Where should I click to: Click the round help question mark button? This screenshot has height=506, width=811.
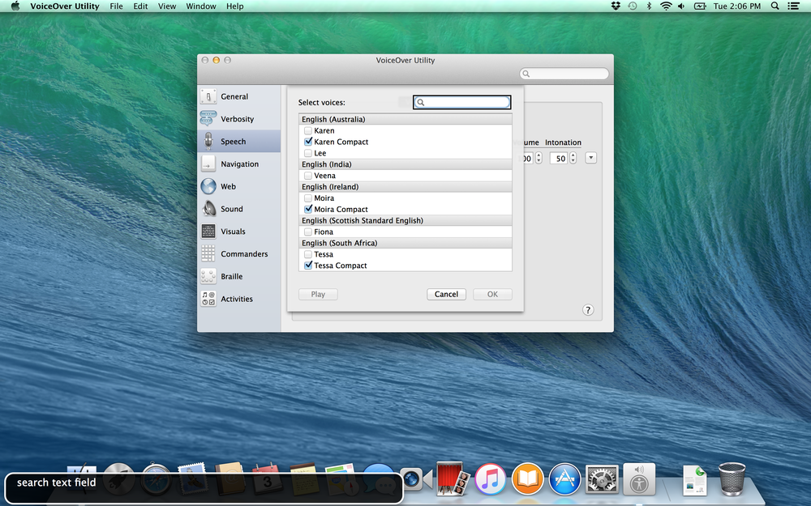[x=587, y=310]
